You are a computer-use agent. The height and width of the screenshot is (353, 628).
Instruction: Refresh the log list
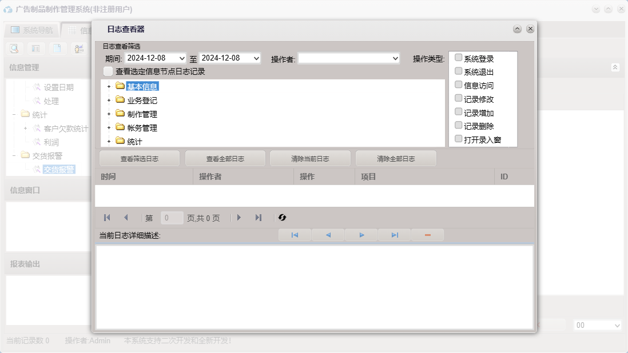pyautogui.click(x=283, y=218)
